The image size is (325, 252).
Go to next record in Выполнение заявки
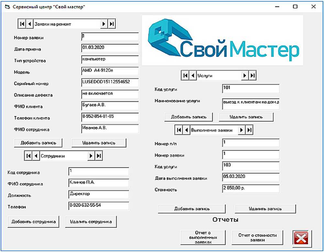(x=241, y=130)
